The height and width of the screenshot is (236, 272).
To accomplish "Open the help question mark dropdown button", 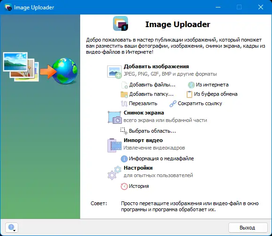I will click(x=12, y=228).
